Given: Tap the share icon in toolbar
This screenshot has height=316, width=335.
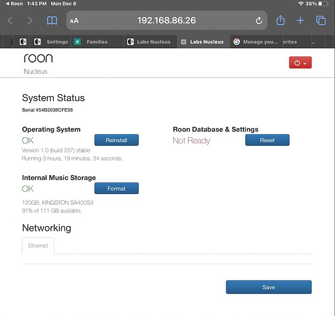Looking at the screenshot, I should [280, 20].
